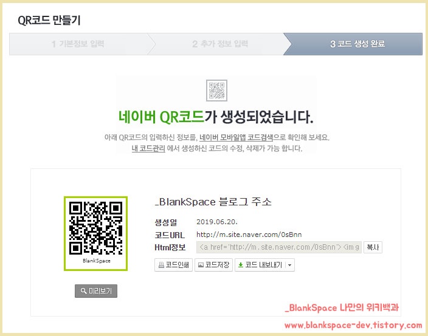Click 코드인쇄 print button
This screenshot has width=428, height=336.
[x=174, y=265]
